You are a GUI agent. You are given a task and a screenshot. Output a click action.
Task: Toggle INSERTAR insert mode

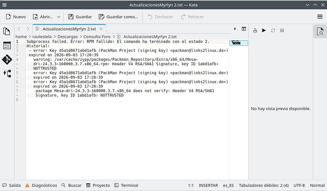coord(208,185)
